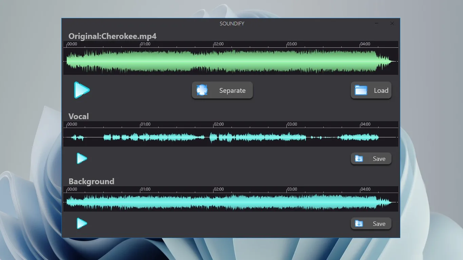The width and height of the screenshot is (463, 260).
Task: Click 01:00 marker on Vocal timeline
Action: pos(145,124)
